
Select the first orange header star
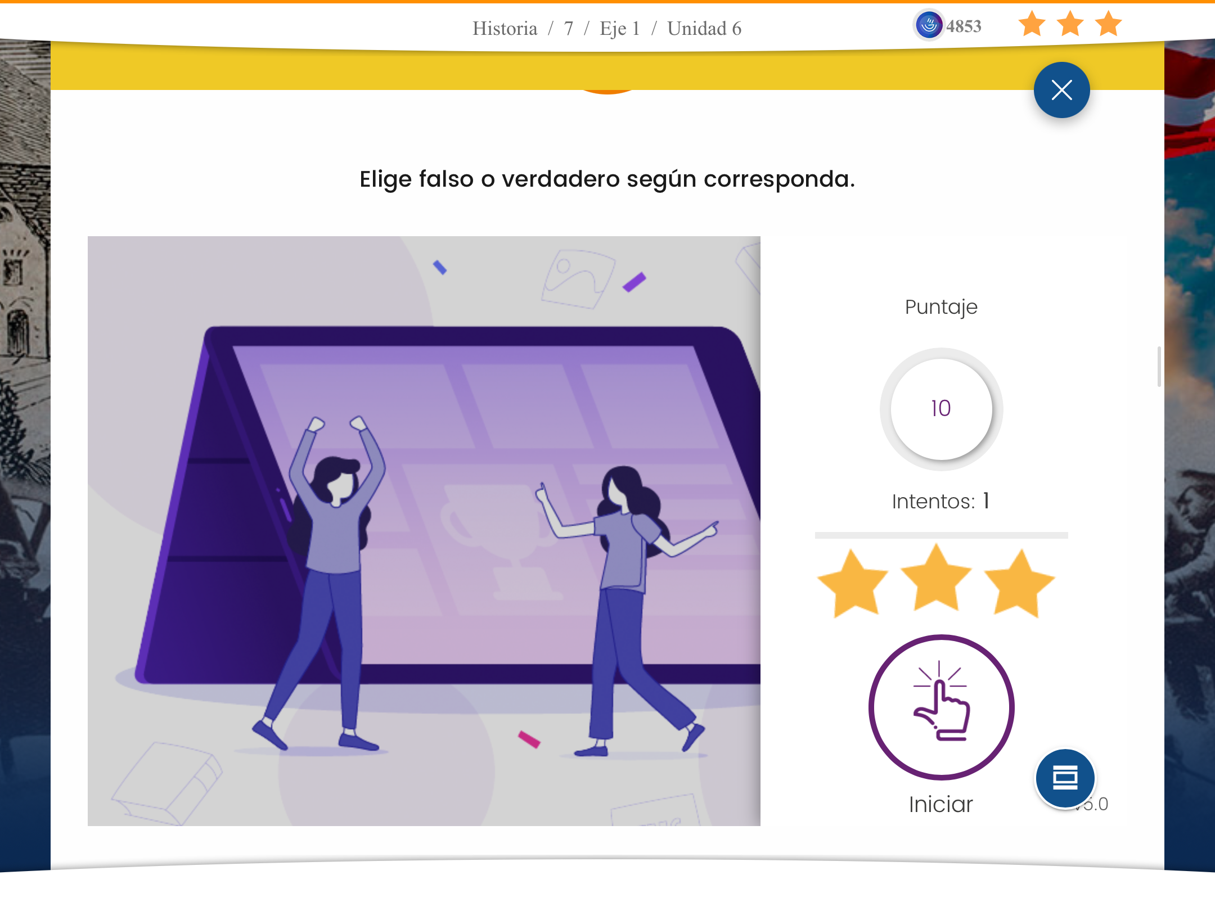coord(1032,24)
